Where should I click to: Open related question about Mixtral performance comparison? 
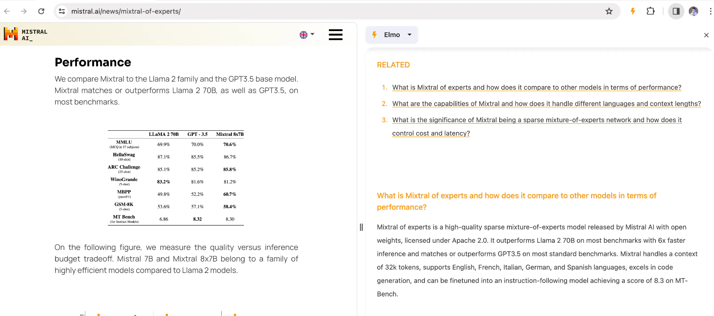point(537,87)
